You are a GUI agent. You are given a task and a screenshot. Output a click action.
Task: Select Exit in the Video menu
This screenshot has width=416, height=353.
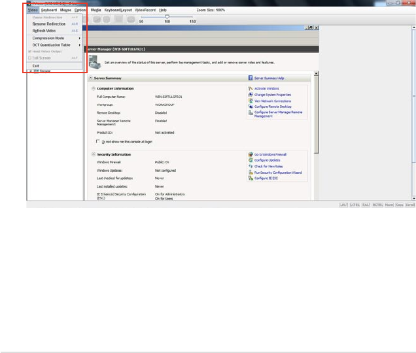tap(55, 66)
